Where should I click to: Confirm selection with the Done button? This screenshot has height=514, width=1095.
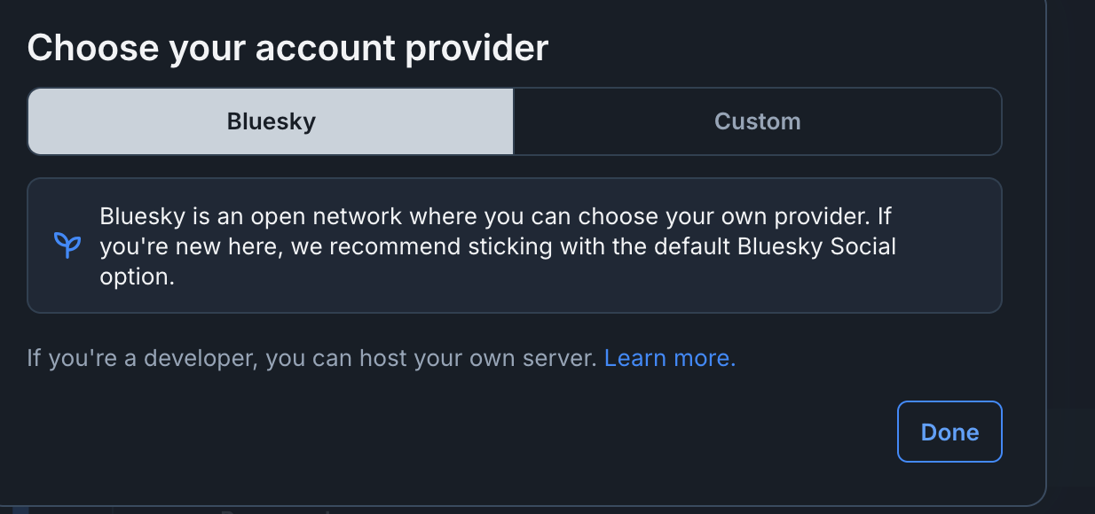point(949,432)
